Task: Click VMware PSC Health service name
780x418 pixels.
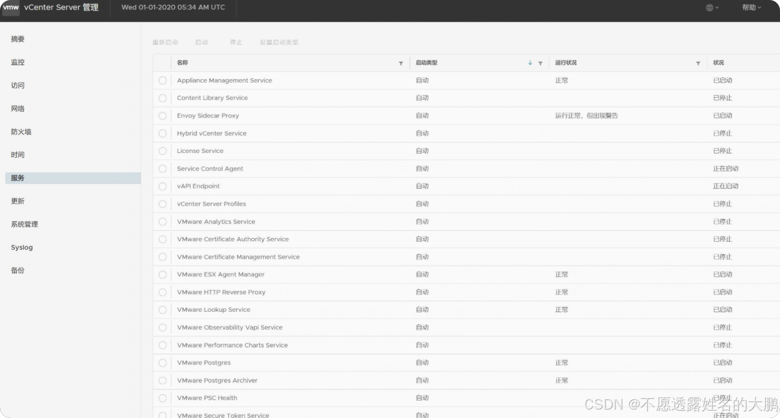Action: click(x=207, y=398)
